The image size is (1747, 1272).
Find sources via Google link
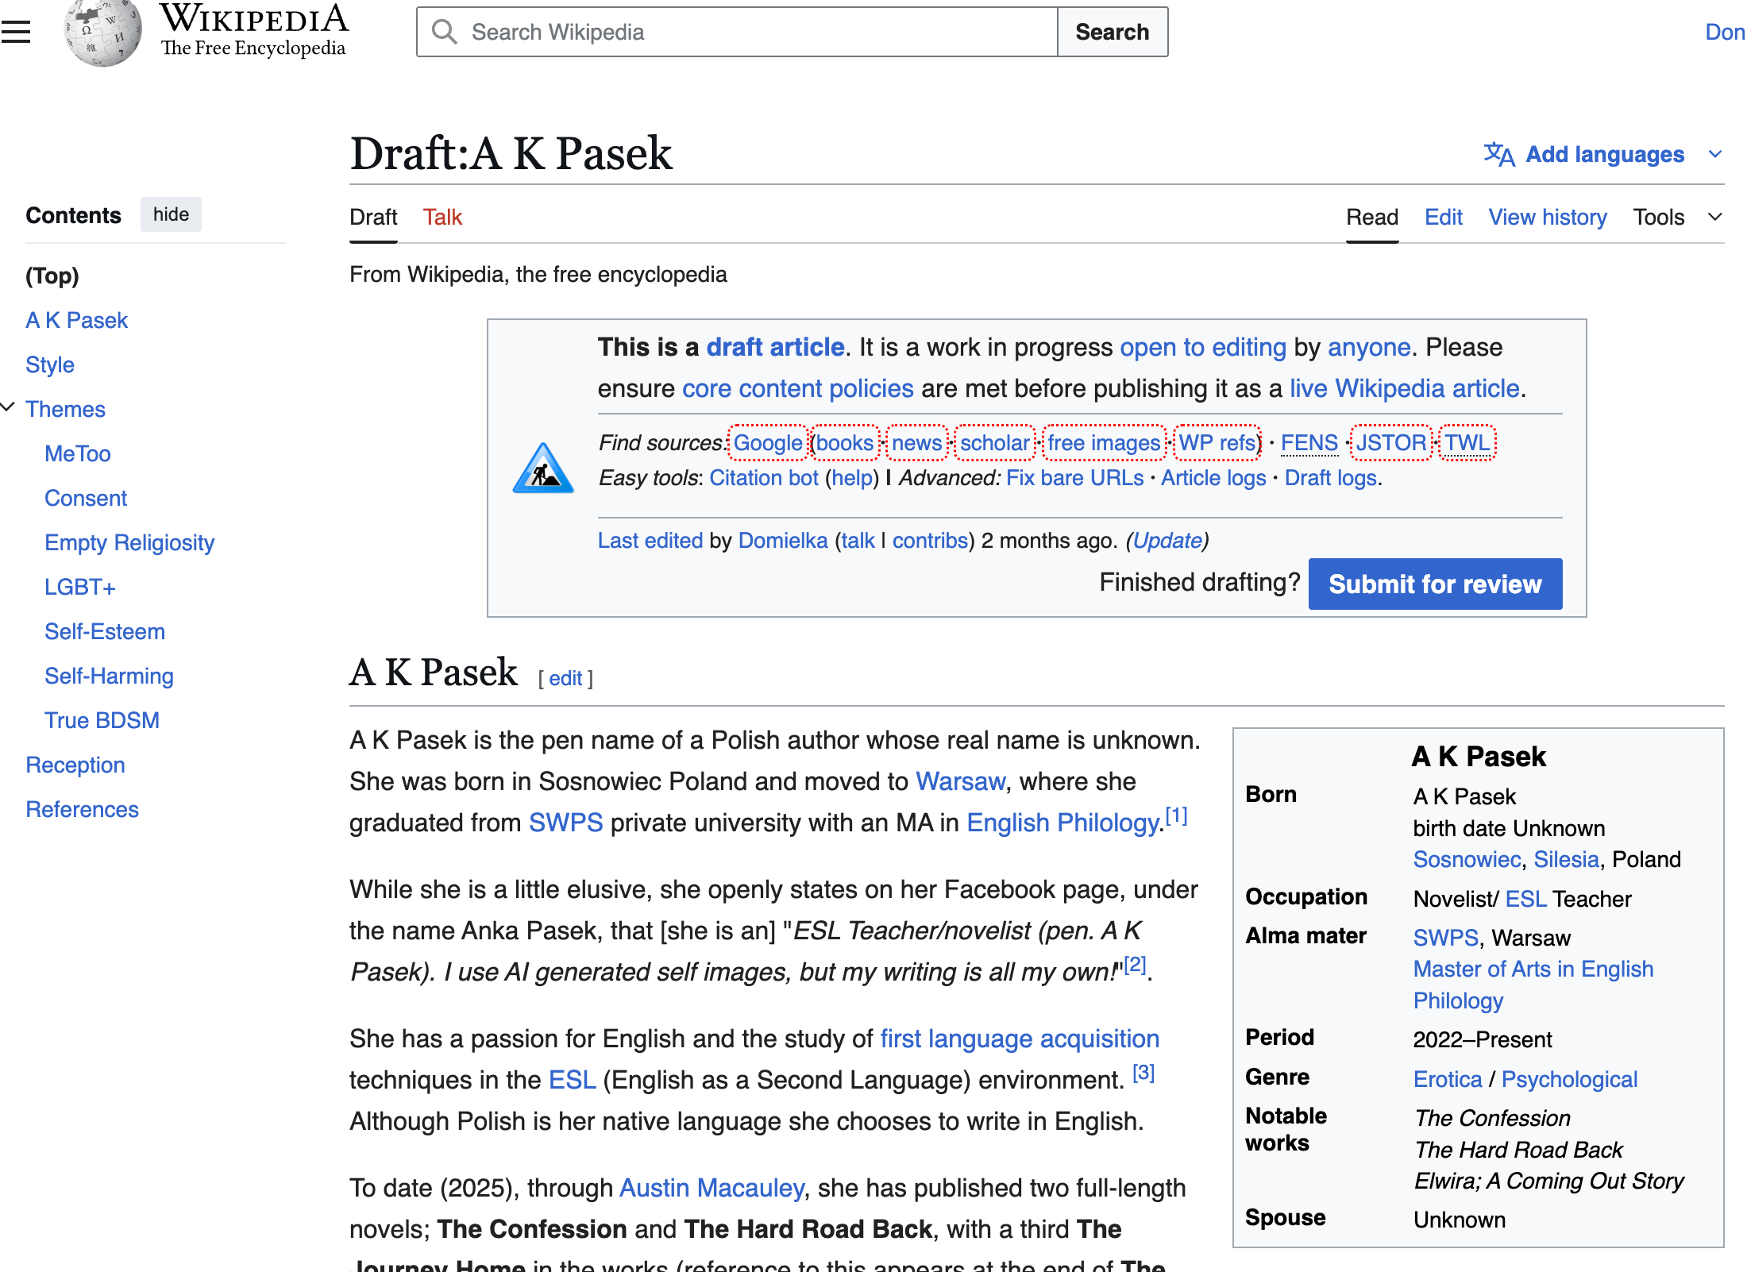[768, 442]
